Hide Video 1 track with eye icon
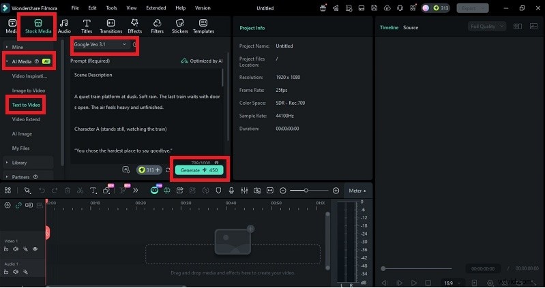Screen dimensions: 545x288 click(35, 249)
